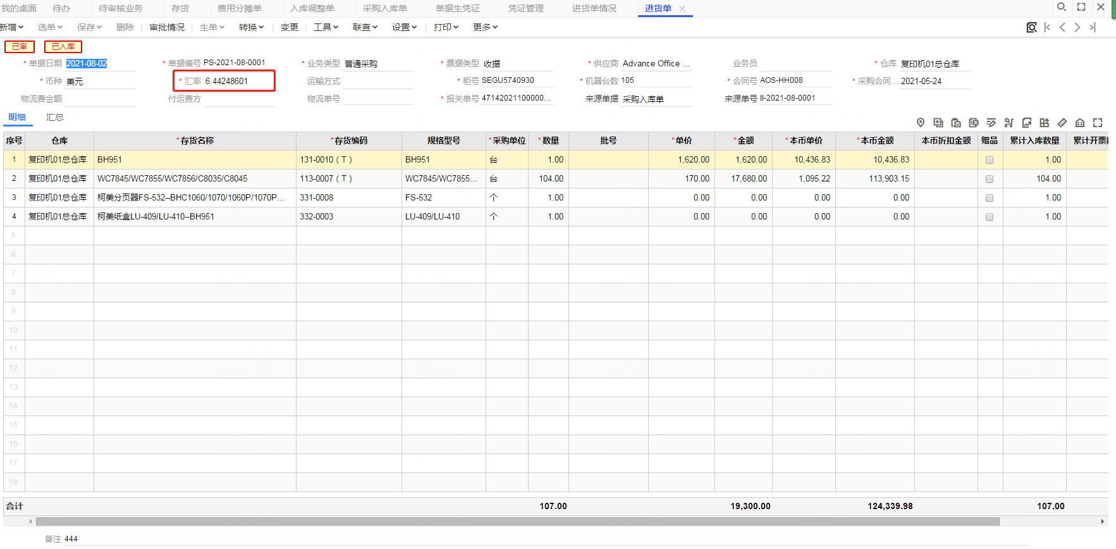Click the 柜号 field SEGU5740930

(516, 80)
